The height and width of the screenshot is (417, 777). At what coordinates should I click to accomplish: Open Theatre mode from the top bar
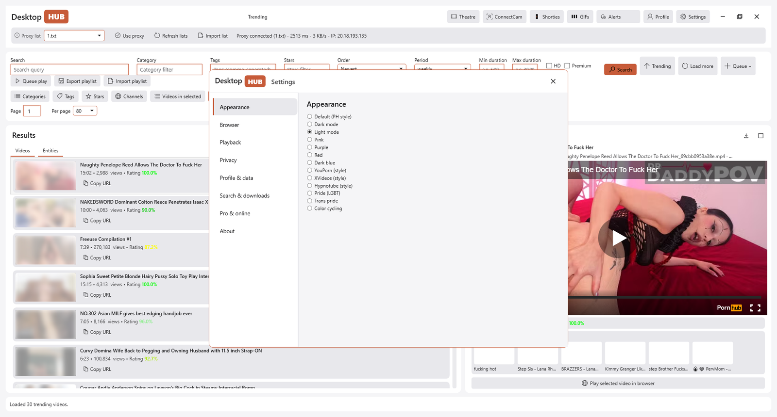[463, 16]
